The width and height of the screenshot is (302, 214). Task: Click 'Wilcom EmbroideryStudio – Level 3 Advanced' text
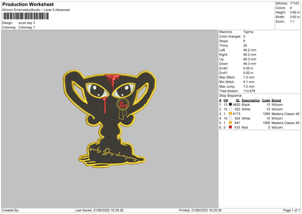(x=36, y=10)
